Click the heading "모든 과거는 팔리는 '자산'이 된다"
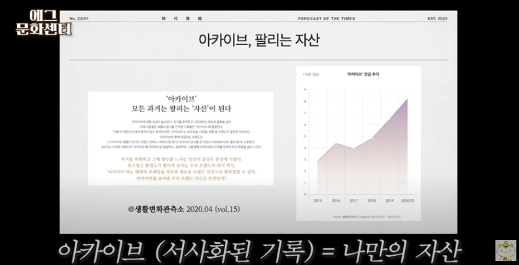 (x=181, y=109)
